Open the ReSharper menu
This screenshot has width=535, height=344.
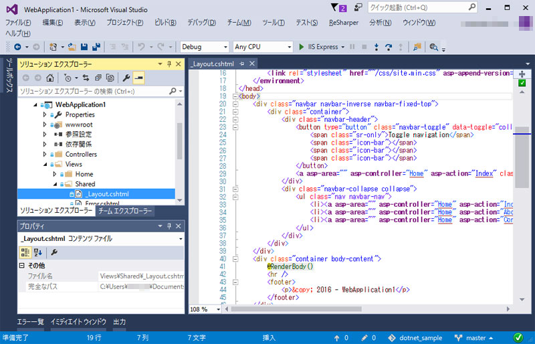coord(344,23)
